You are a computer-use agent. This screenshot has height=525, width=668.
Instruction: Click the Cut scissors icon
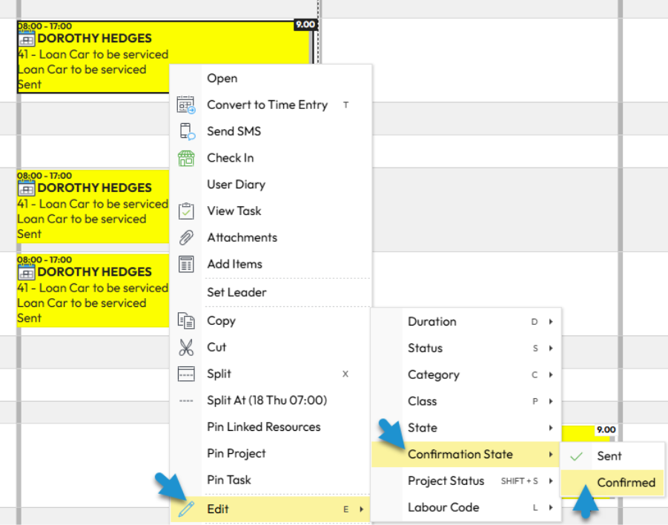coord(186,348)
